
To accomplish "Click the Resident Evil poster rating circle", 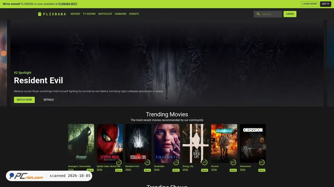I will click(147, 163).
